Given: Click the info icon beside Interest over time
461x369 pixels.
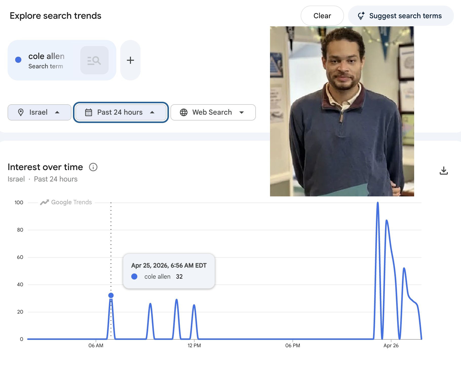Looking at the screenshot, I should pyautogui.click(x=93, y=167).
